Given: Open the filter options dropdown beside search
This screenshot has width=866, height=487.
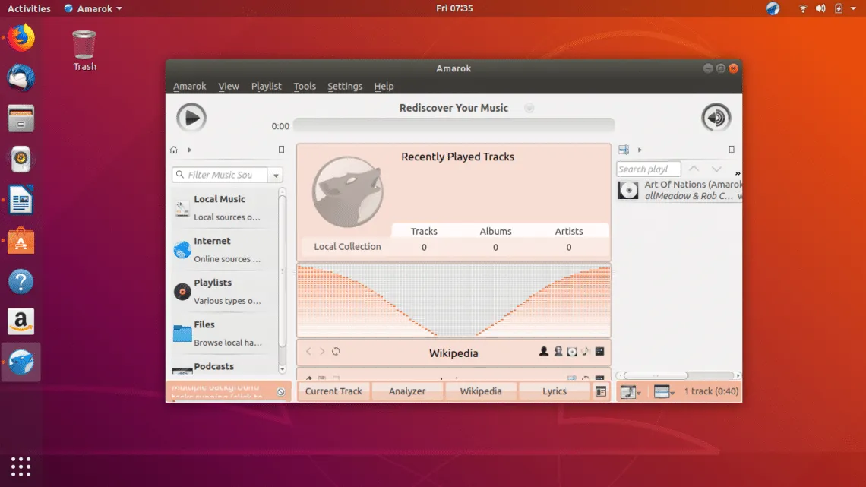Looking at the screenshot, I should (277, 175).
